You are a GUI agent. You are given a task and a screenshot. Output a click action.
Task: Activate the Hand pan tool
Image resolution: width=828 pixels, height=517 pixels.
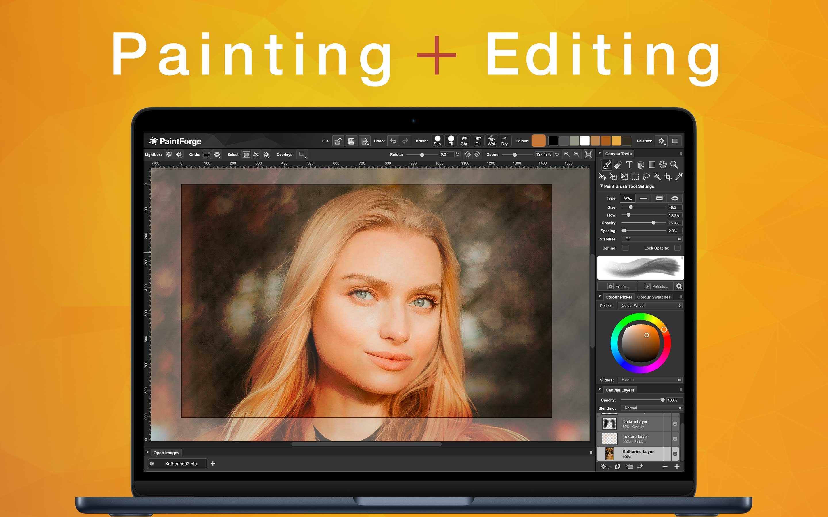(663, 165)
